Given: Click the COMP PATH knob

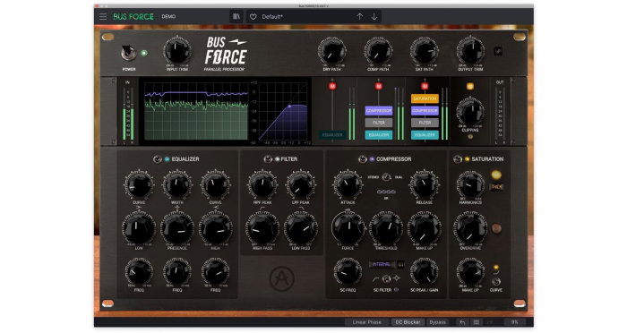Looking at the screenshot, I should coord(378,51).
